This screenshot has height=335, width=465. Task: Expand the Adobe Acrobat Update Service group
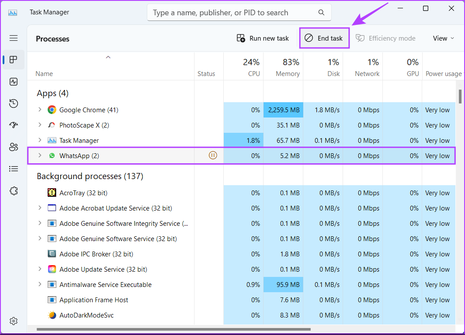tap(40, 208)
